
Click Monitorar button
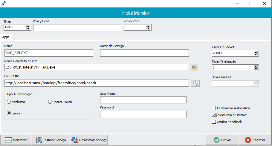pos(16,140)
